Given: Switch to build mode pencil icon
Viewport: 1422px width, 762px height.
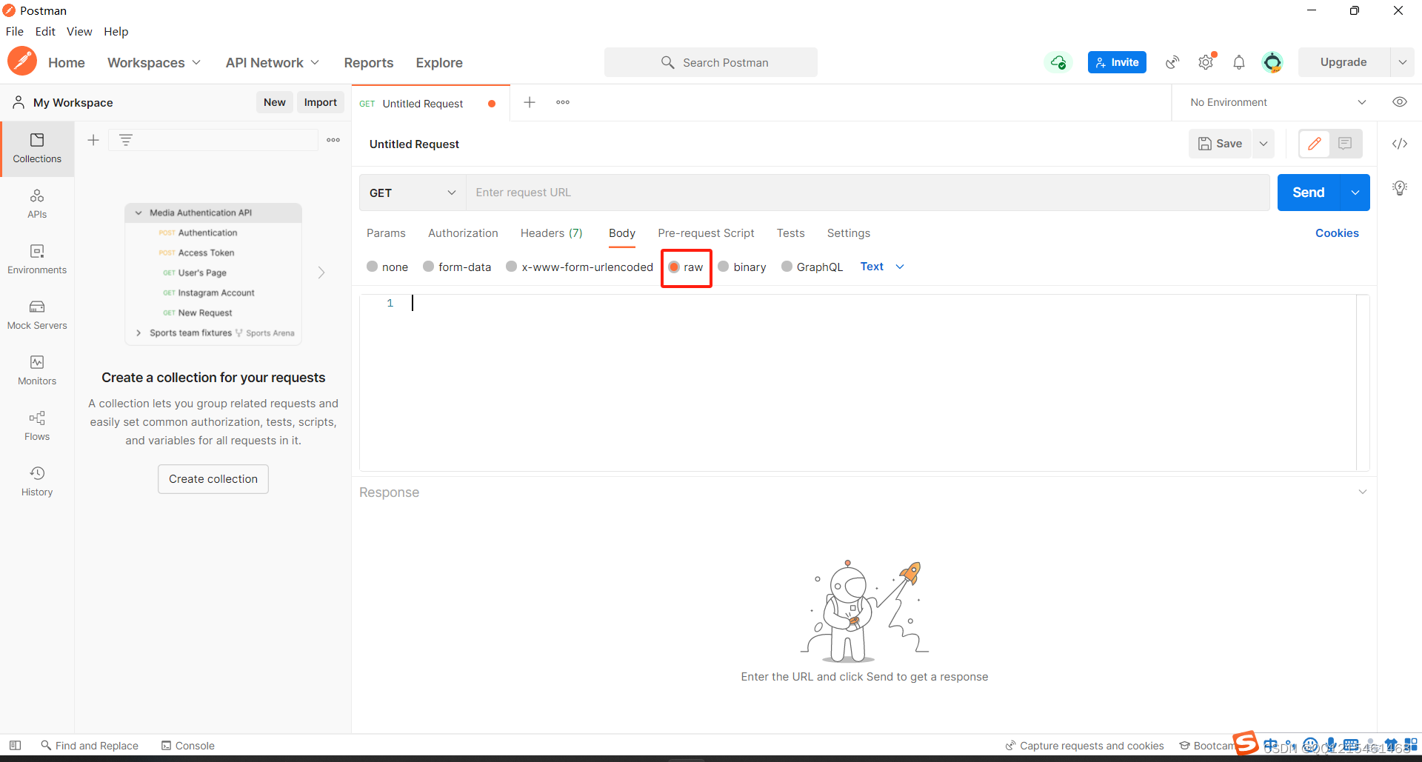Looking at the screenshot, I should (x=1315, y=144).
